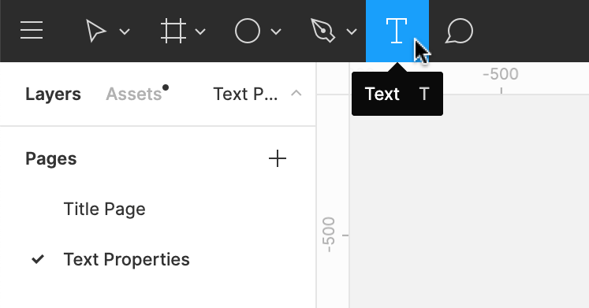This screenshot has height=308, width=589.
Task: Select the Comment tool
Action: (459, 32)
